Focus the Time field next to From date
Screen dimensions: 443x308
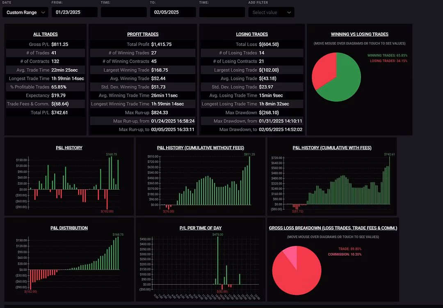tap(123, 12)
